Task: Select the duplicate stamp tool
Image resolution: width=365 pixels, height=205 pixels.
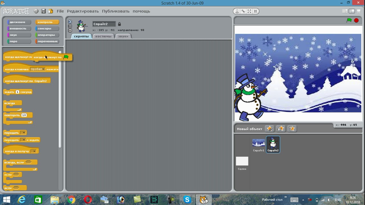Action: click(237, 11)
